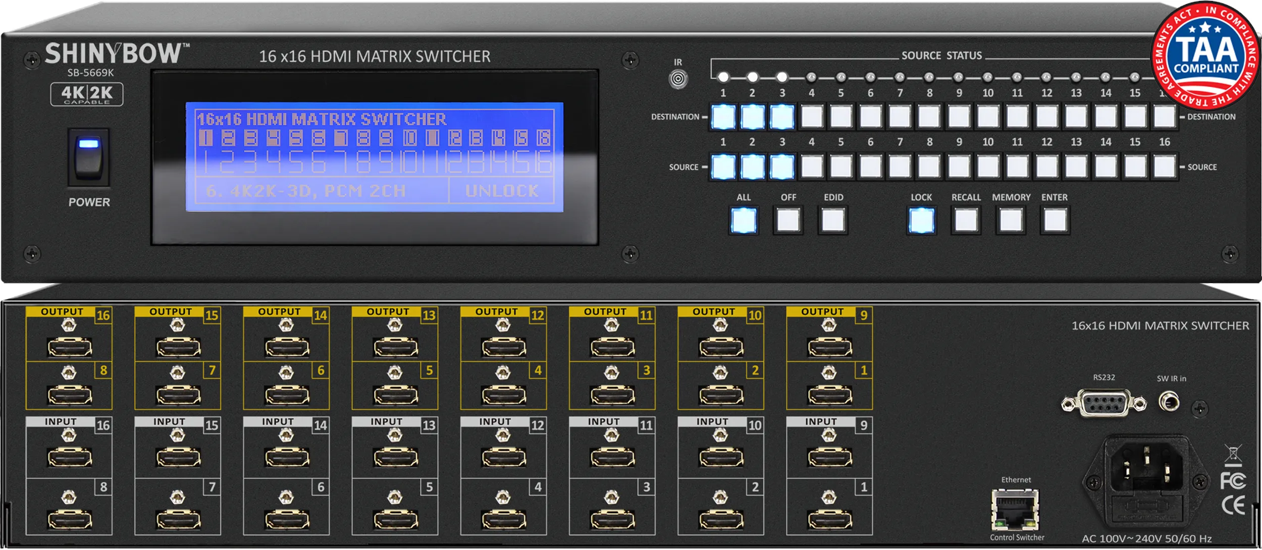Select DESTINATION button 8
The width and height of the screenshot is (1262, 550).
(x=929, y=117)
